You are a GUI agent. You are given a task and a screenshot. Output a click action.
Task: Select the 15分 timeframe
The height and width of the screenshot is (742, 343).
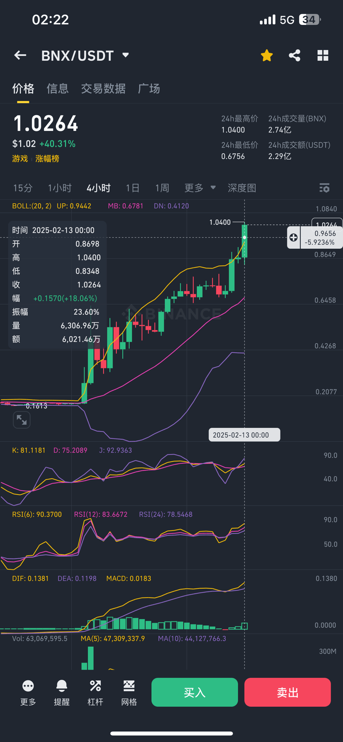(23, 188)
